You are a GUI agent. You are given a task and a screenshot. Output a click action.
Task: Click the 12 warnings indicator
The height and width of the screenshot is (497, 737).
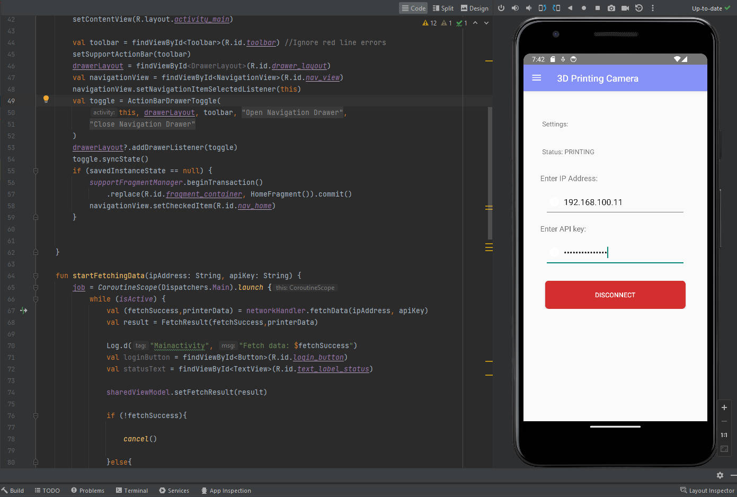(430, 23)
